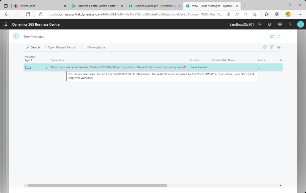Click the Read aloud icon in address bar

pyautogui.click(x=237, y=14)
